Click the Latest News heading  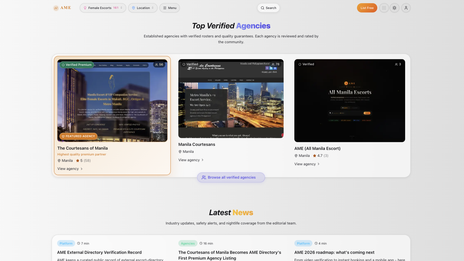coord(231,213)
